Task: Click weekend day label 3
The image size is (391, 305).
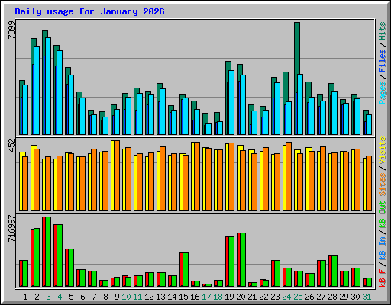Action: pyautogui.click(x=48, y=297)
